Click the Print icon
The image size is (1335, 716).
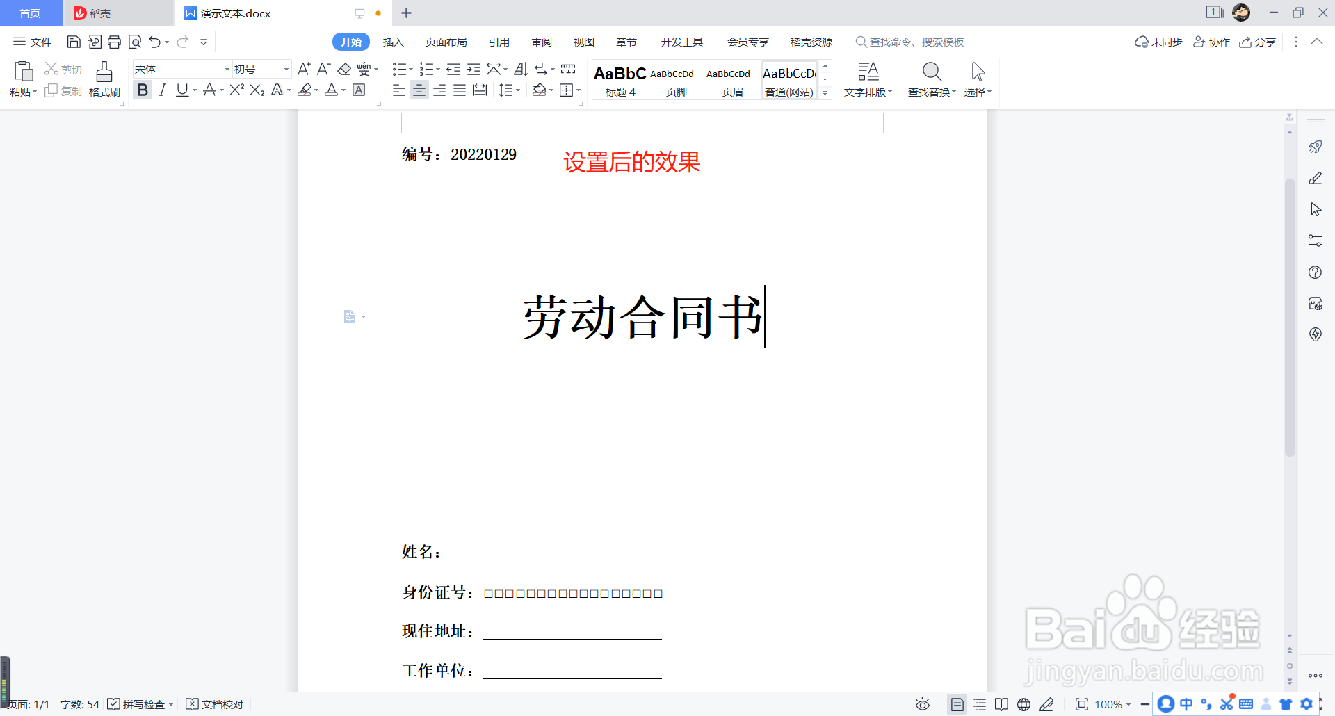[115, 42]
